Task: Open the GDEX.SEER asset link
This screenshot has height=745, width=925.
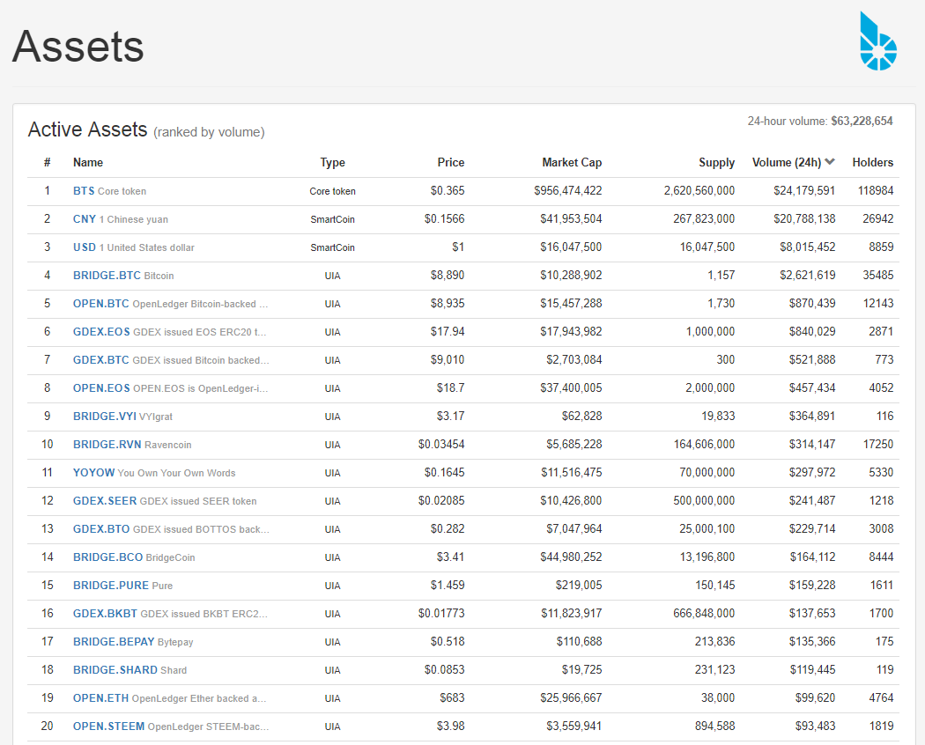Action: (105, 501)
